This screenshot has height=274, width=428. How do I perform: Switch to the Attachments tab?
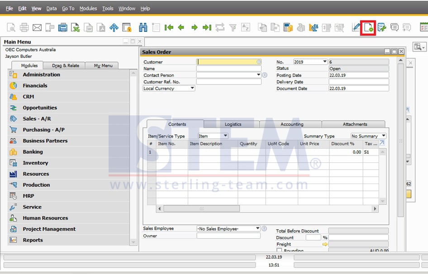coord(355,124)
